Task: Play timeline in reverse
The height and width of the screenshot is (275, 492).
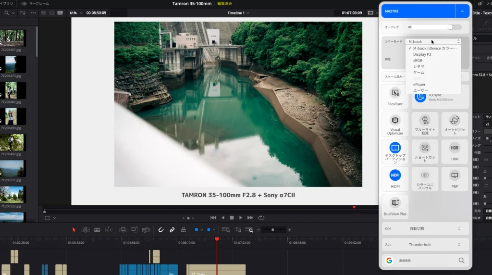Action: (x=223, y=218)
